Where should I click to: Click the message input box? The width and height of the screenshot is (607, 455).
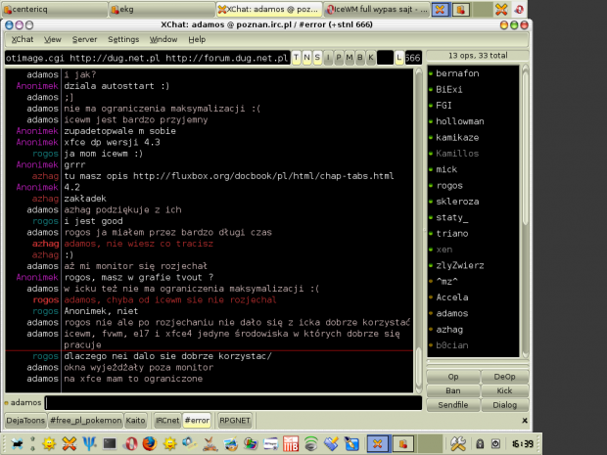[233, 403]
